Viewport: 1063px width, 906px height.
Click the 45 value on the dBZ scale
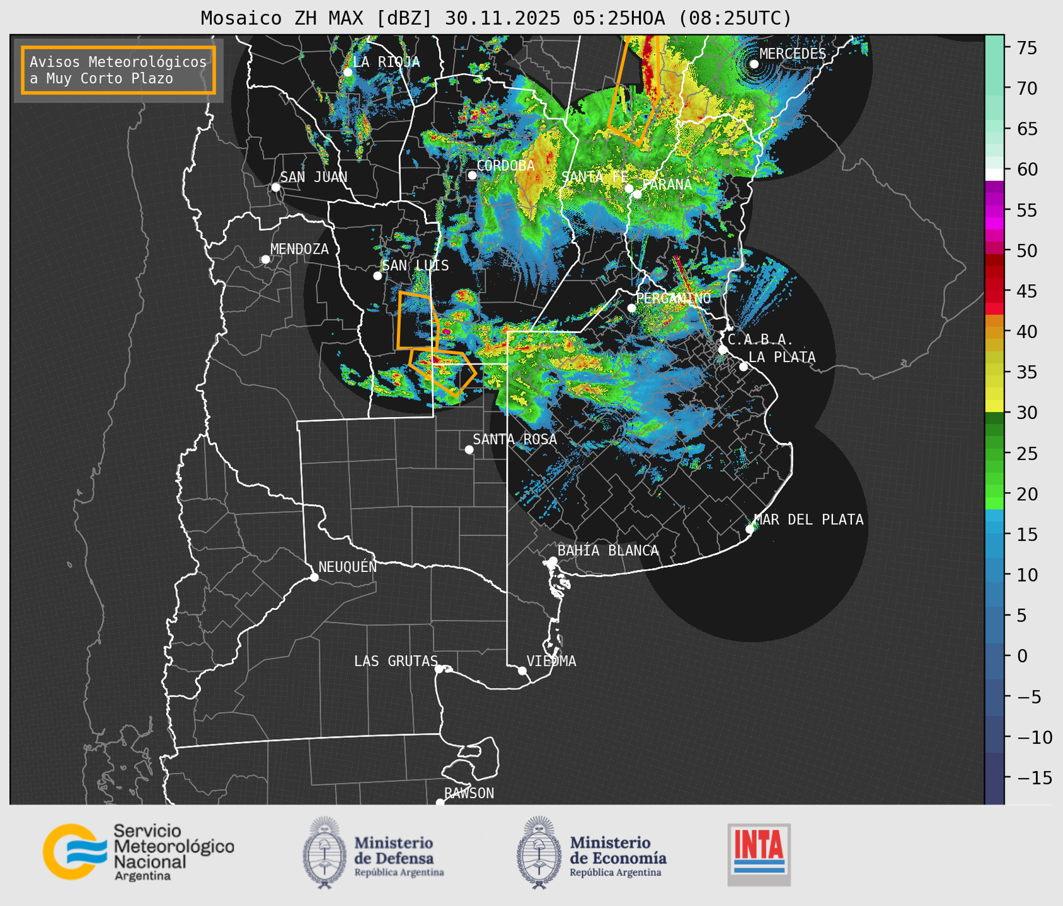pos(1026,291)
